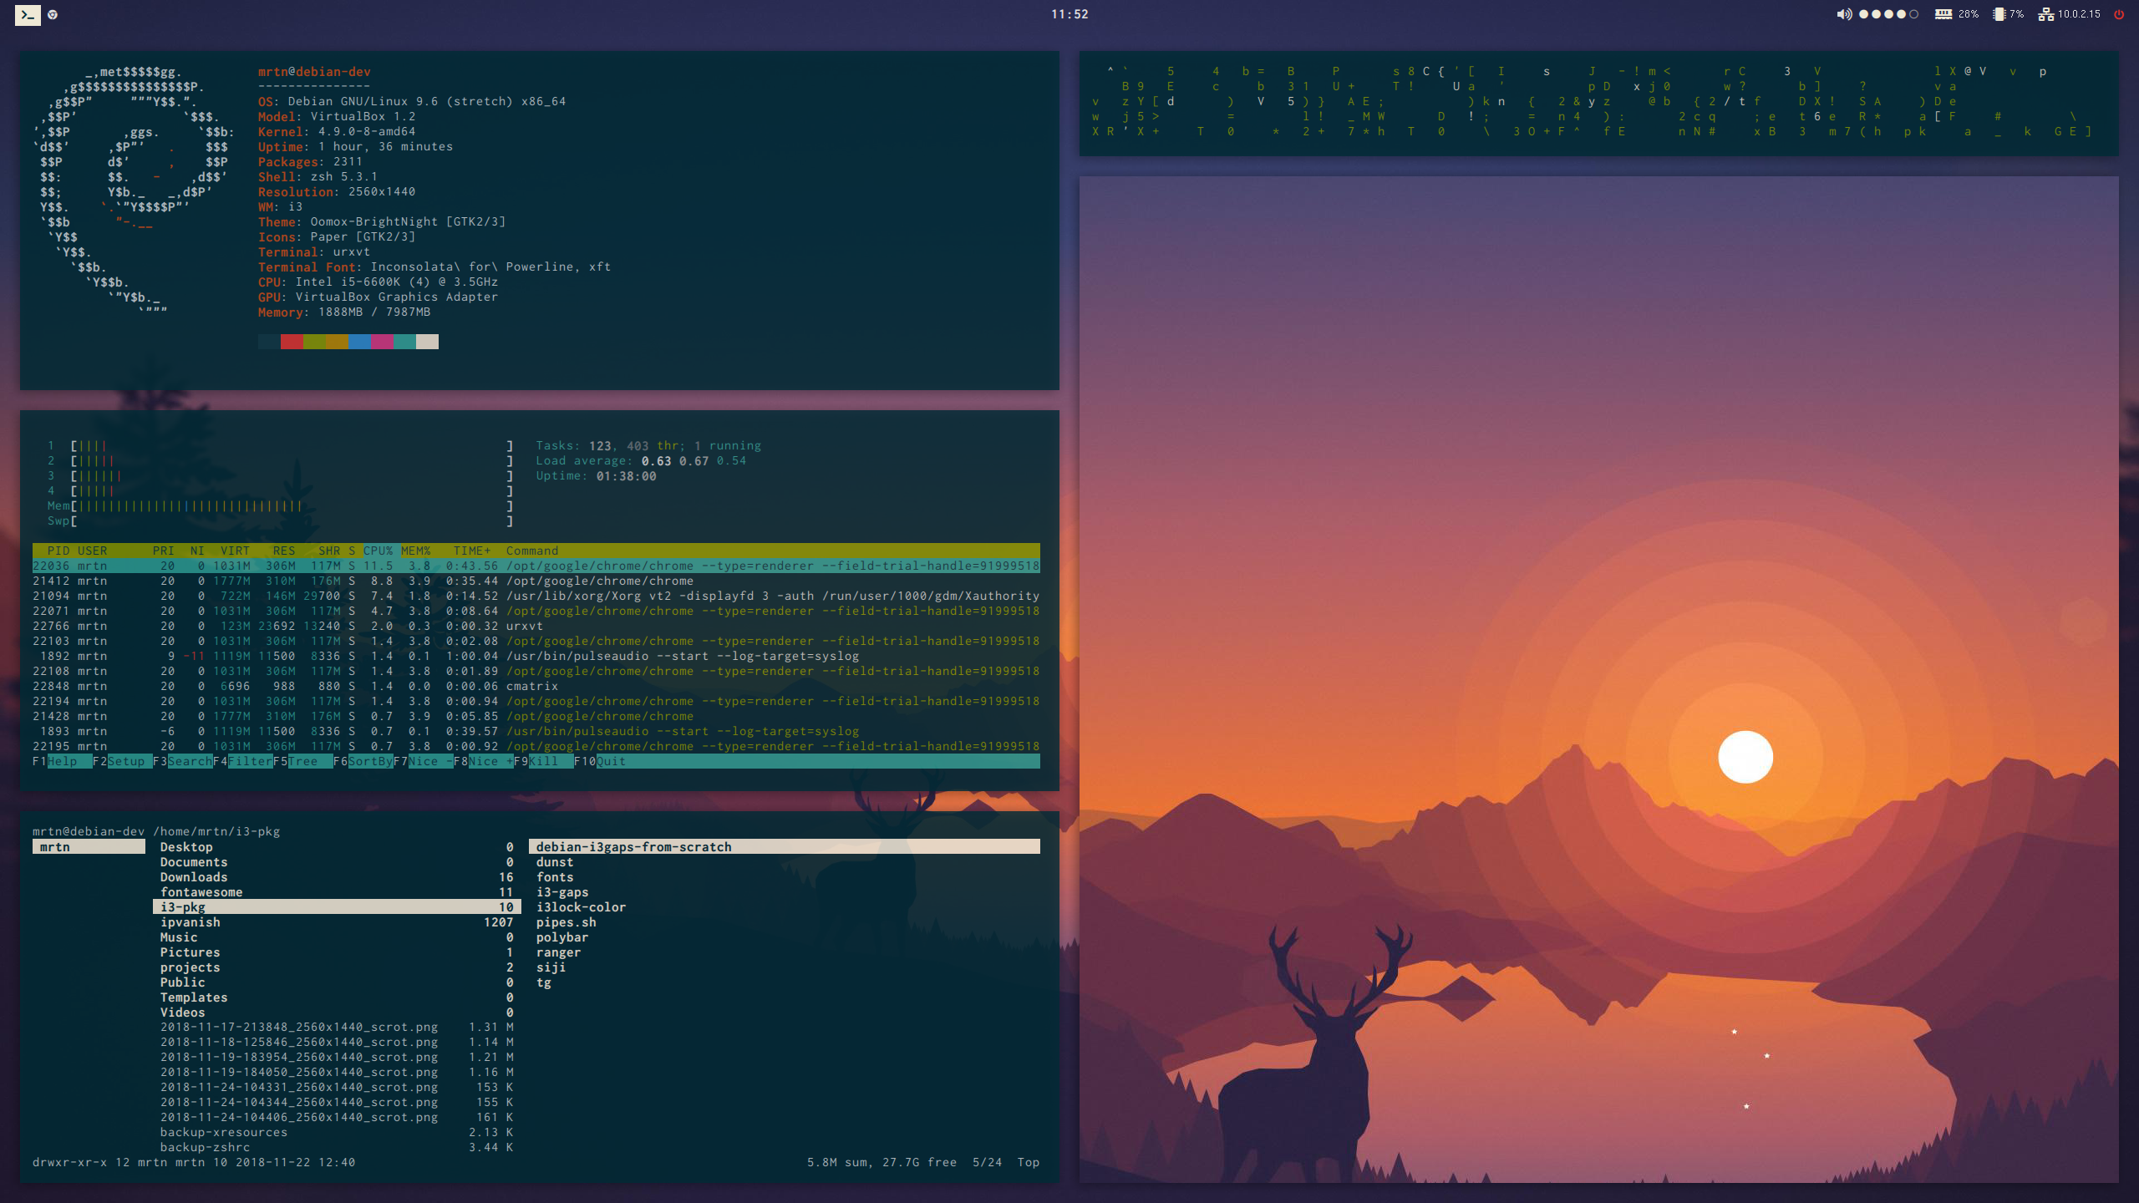
Task: Toggle the F5 Tree view in htop
Action: click(x=302, y=761)
